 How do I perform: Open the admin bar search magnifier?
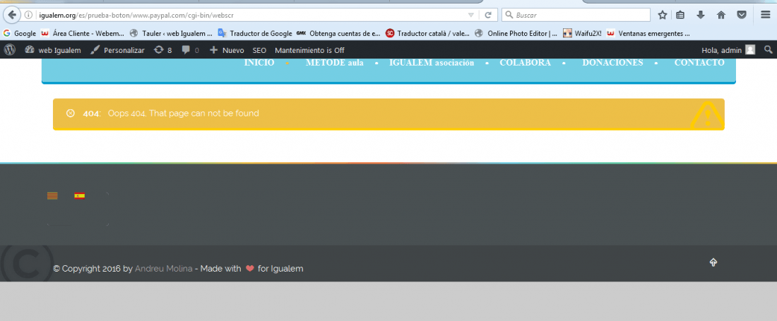[x=768, y=50]
